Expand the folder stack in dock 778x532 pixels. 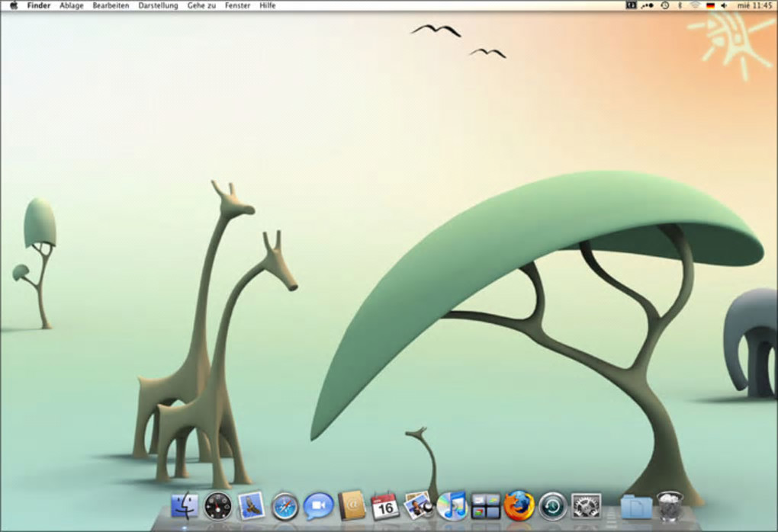[x=636, y=506]
